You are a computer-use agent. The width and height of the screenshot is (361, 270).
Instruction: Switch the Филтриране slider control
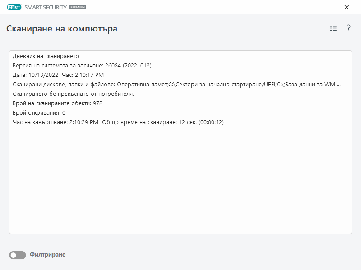[17, 254]
